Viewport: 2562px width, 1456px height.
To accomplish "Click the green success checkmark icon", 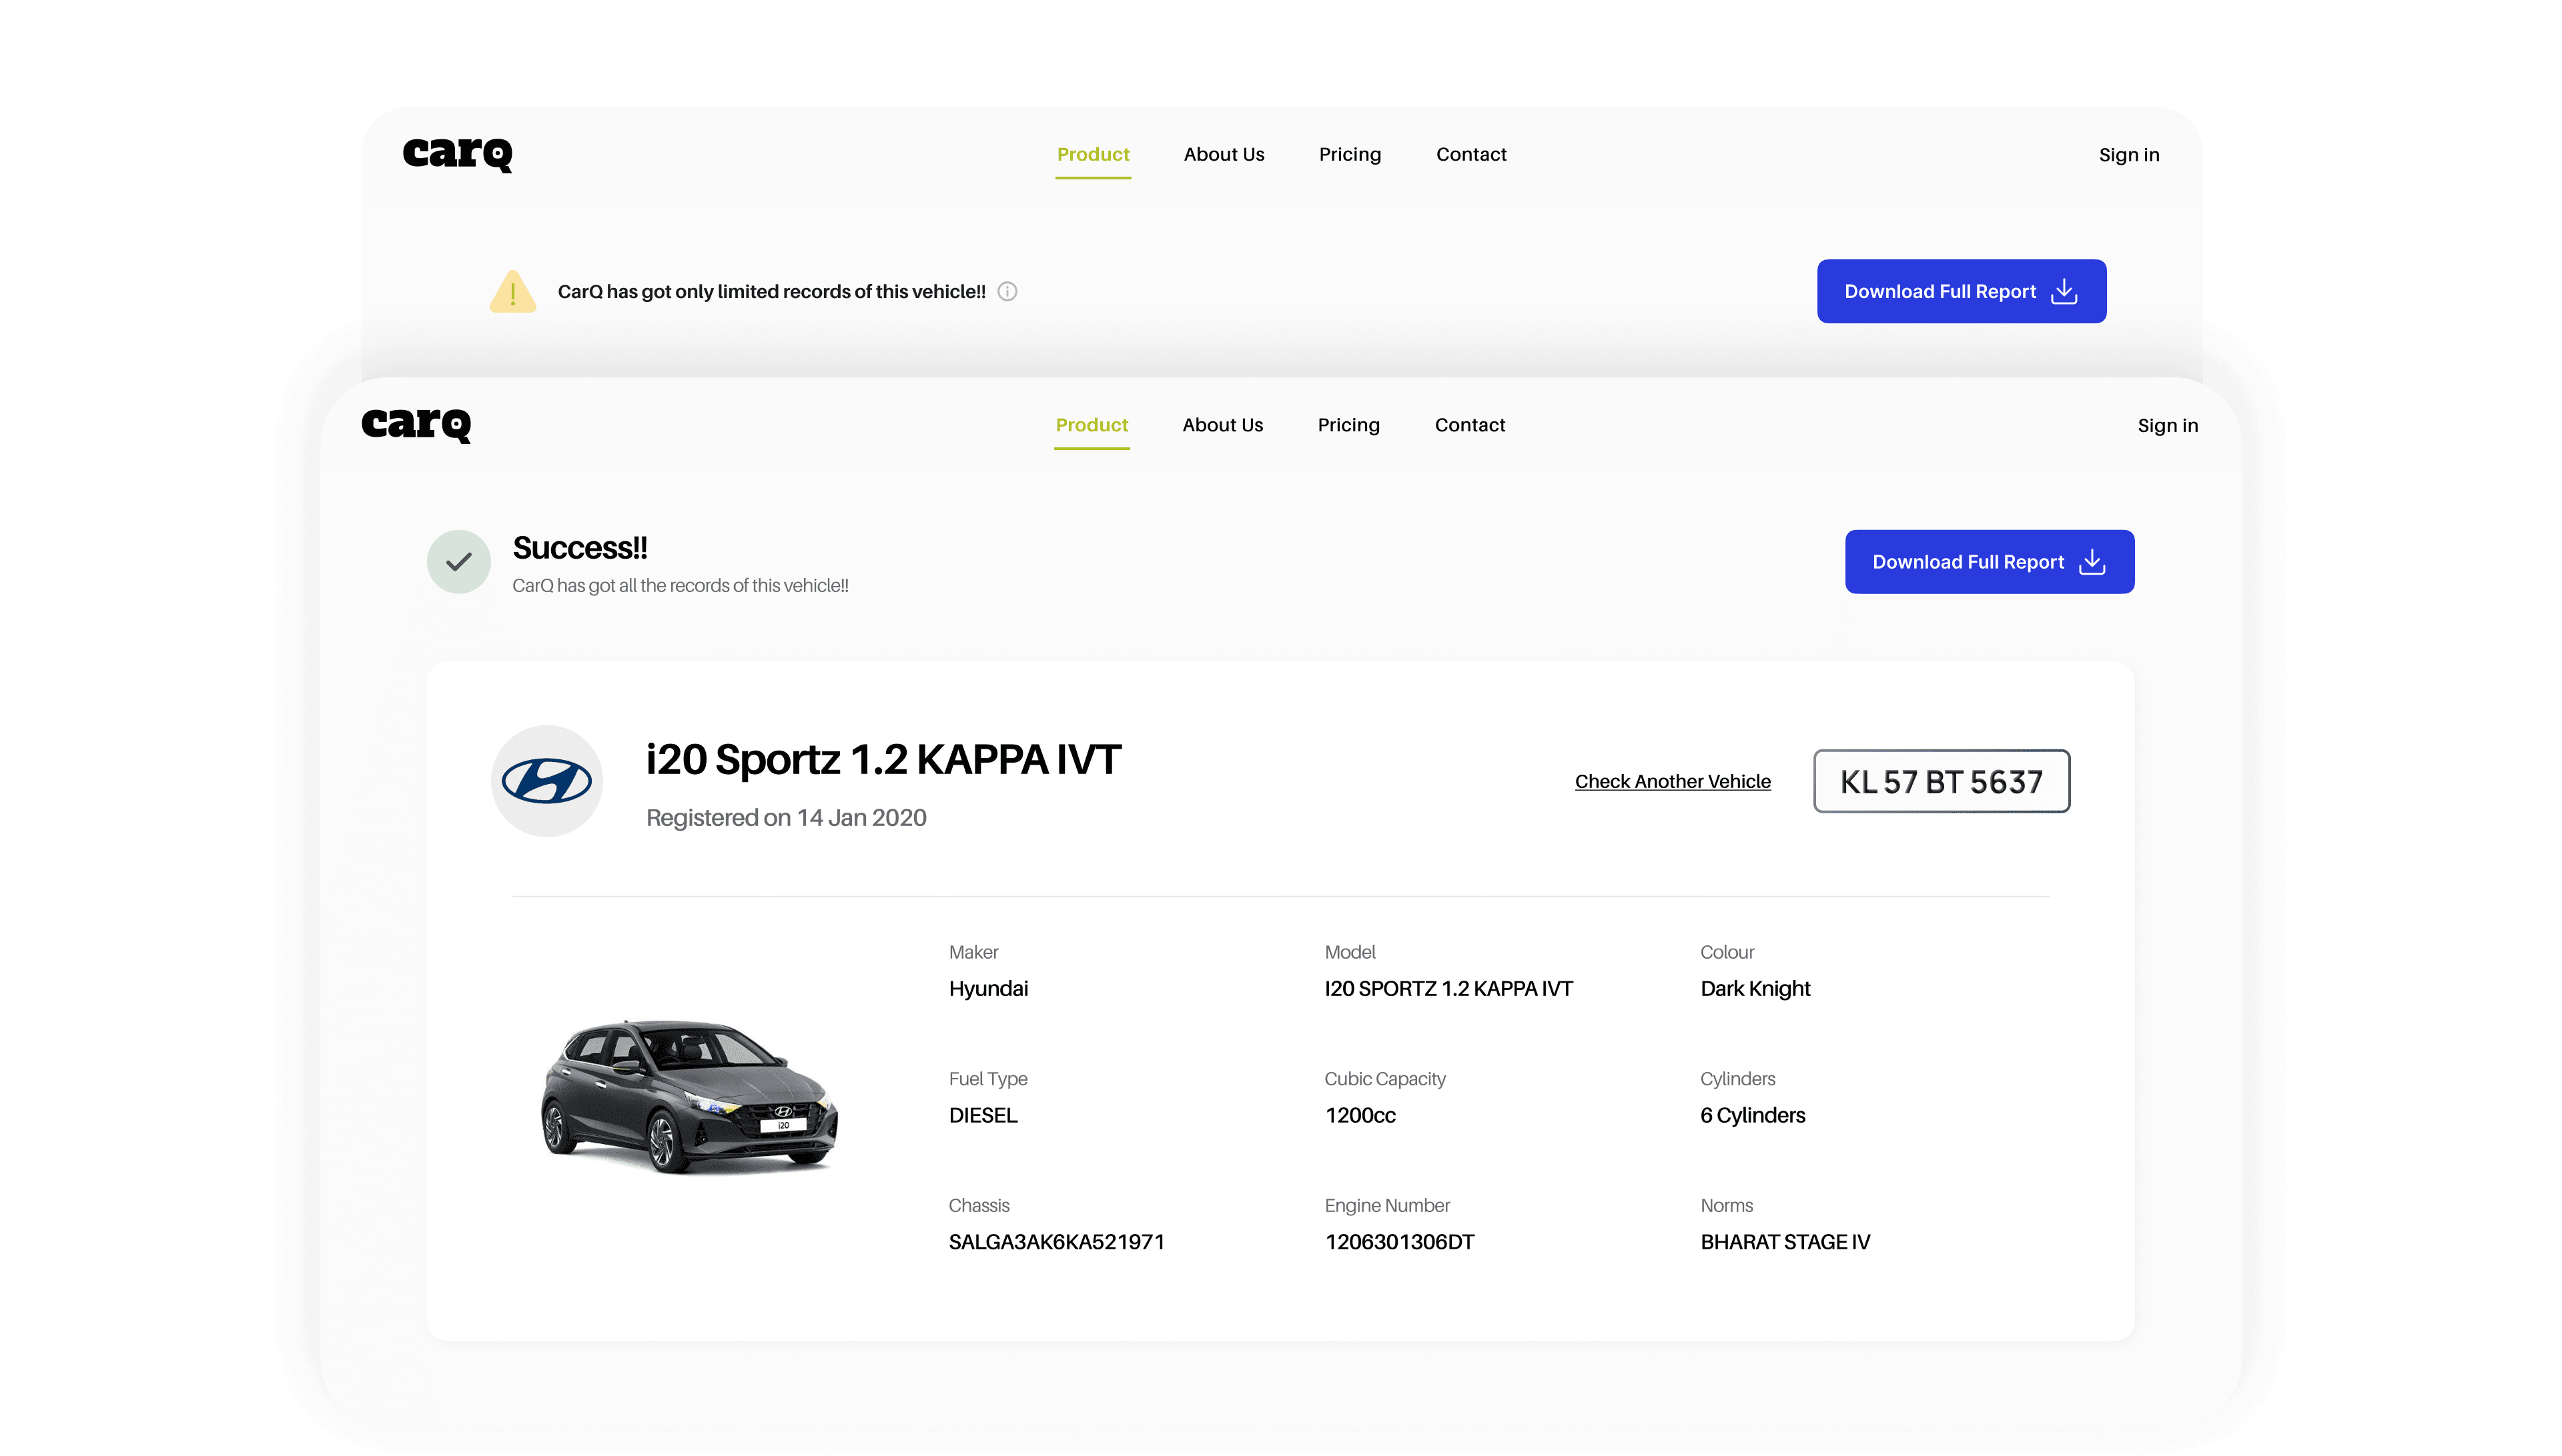I will 458,562.
